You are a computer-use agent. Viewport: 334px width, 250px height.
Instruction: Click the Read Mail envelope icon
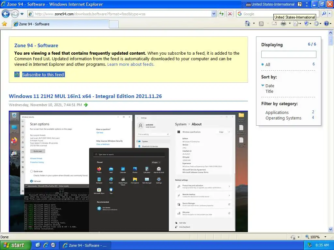pyautogui.click(x=274, y=23)
